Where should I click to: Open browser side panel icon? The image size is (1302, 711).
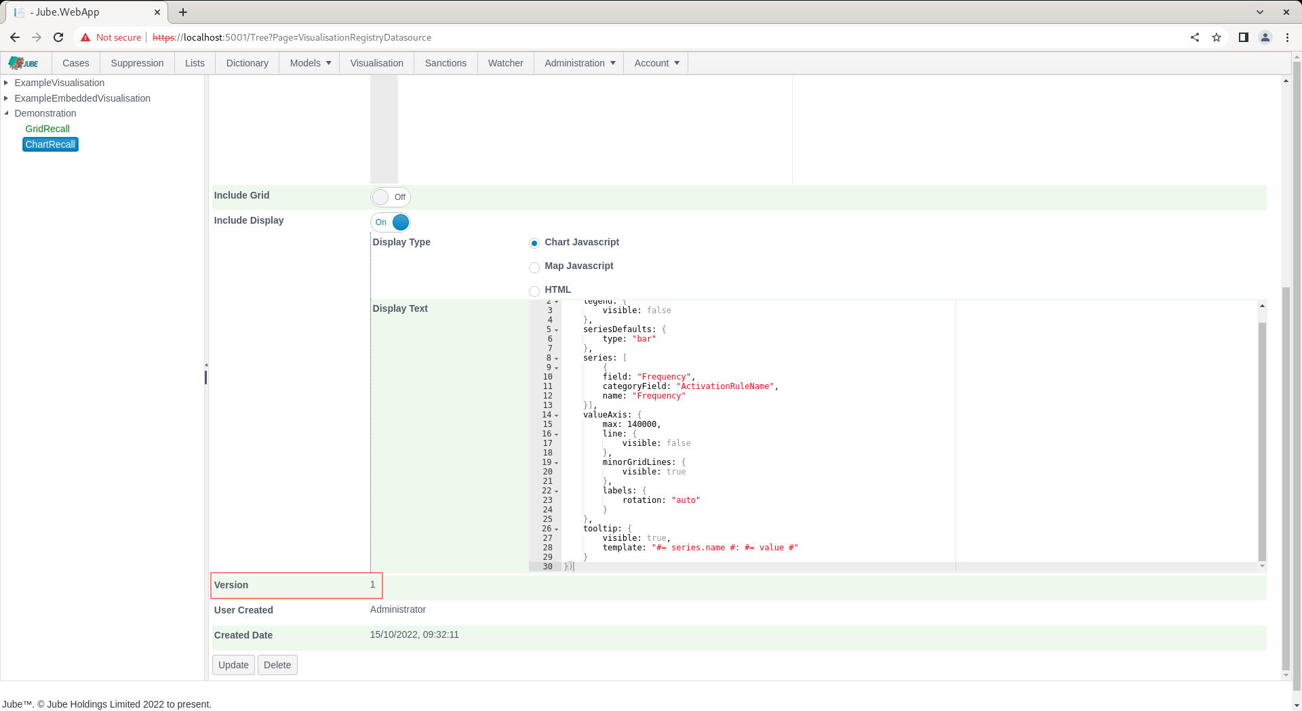(x=1244, y=37)
